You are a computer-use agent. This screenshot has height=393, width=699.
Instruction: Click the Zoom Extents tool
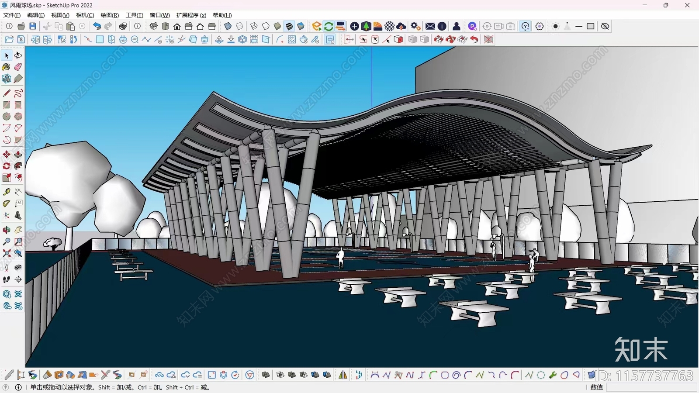pyautogui.click(x=7, y=253)
